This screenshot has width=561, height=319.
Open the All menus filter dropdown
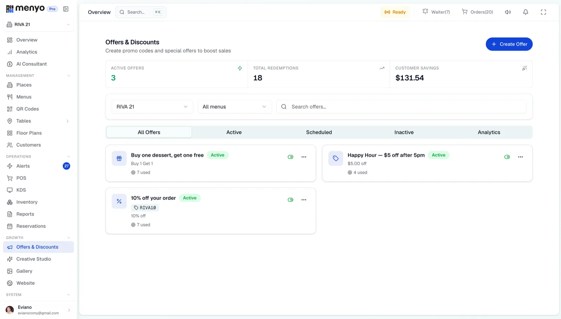(235, 107)
